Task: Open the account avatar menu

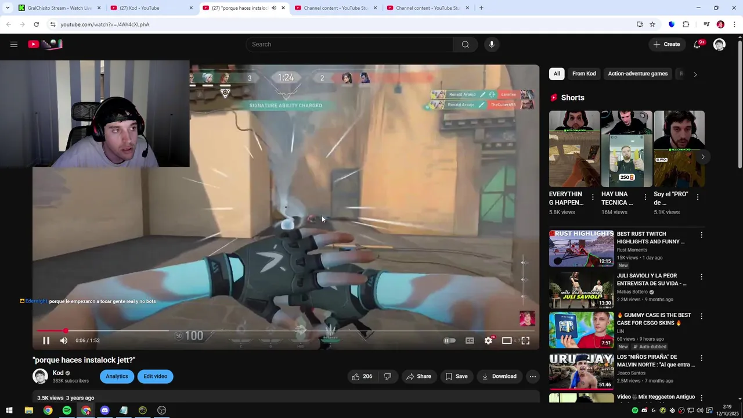Action: 719,44
